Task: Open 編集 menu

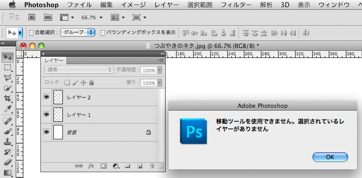Action: [106, 4]
